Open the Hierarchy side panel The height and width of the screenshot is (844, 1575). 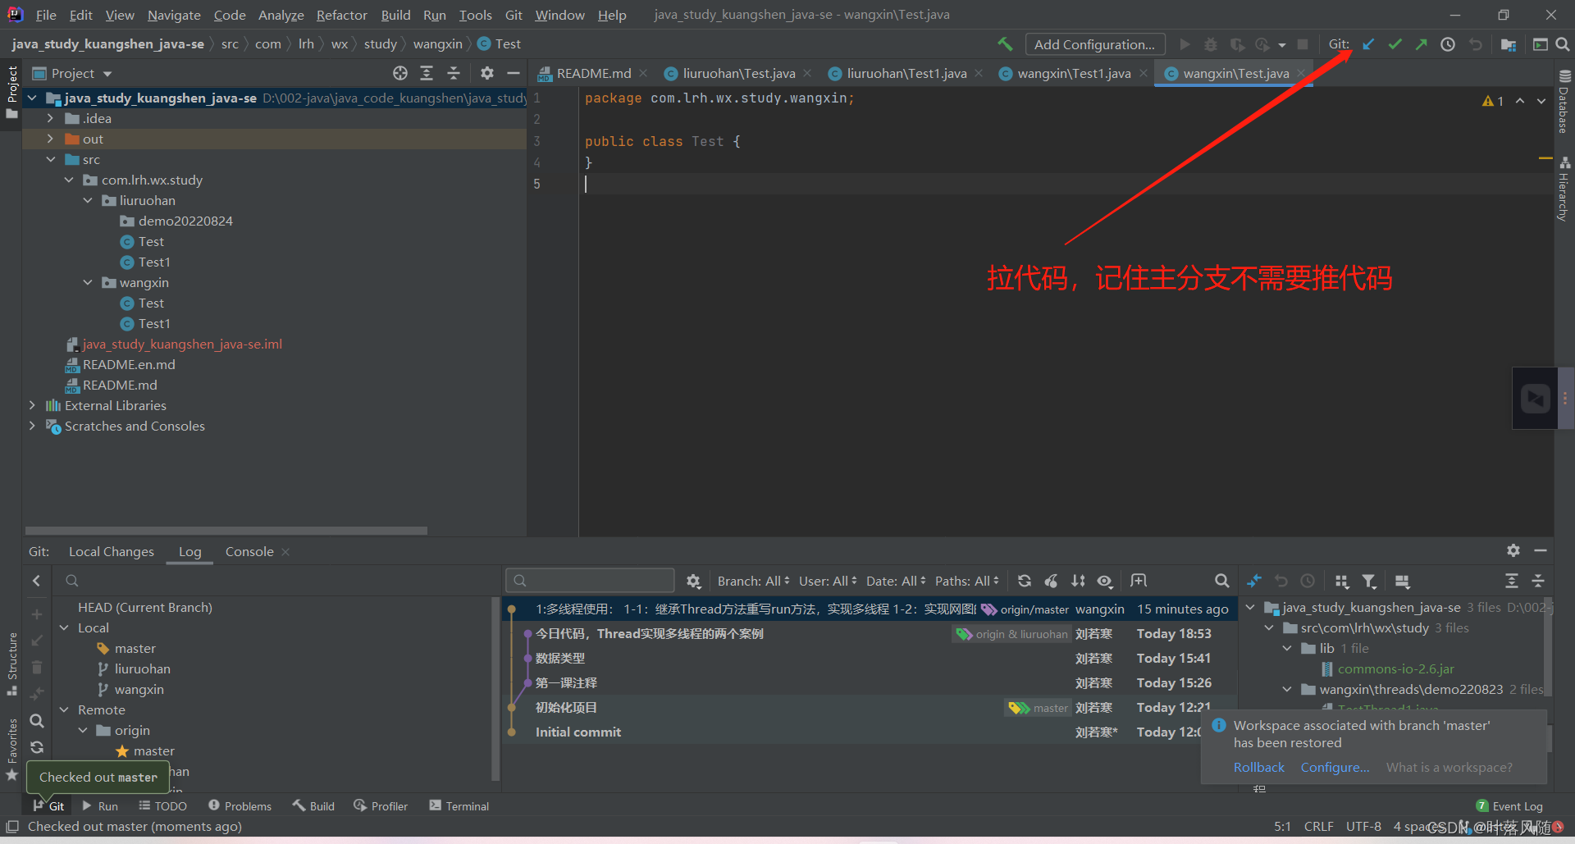1564,189
